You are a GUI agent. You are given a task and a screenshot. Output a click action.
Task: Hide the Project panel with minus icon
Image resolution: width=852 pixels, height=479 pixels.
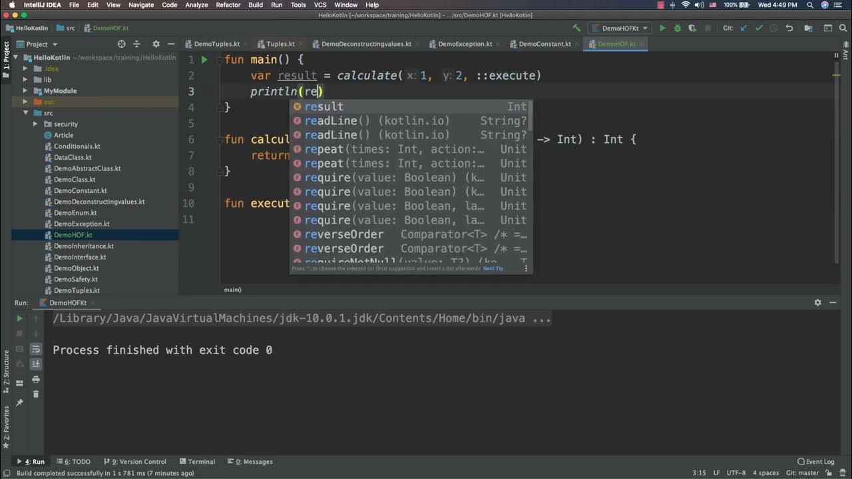pos(171,44)
